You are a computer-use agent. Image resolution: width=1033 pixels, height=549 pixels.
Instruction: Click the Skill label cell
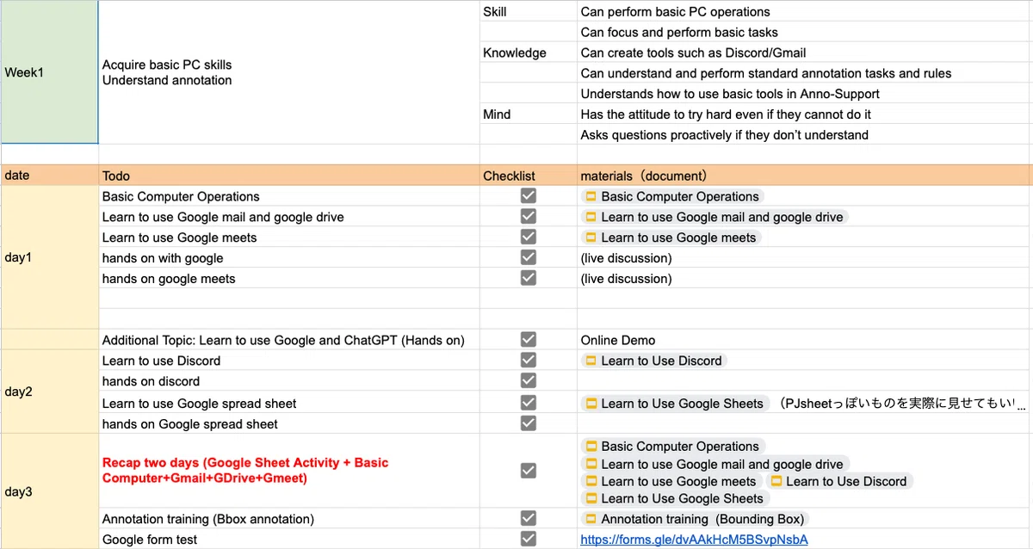tap(528, 12)
